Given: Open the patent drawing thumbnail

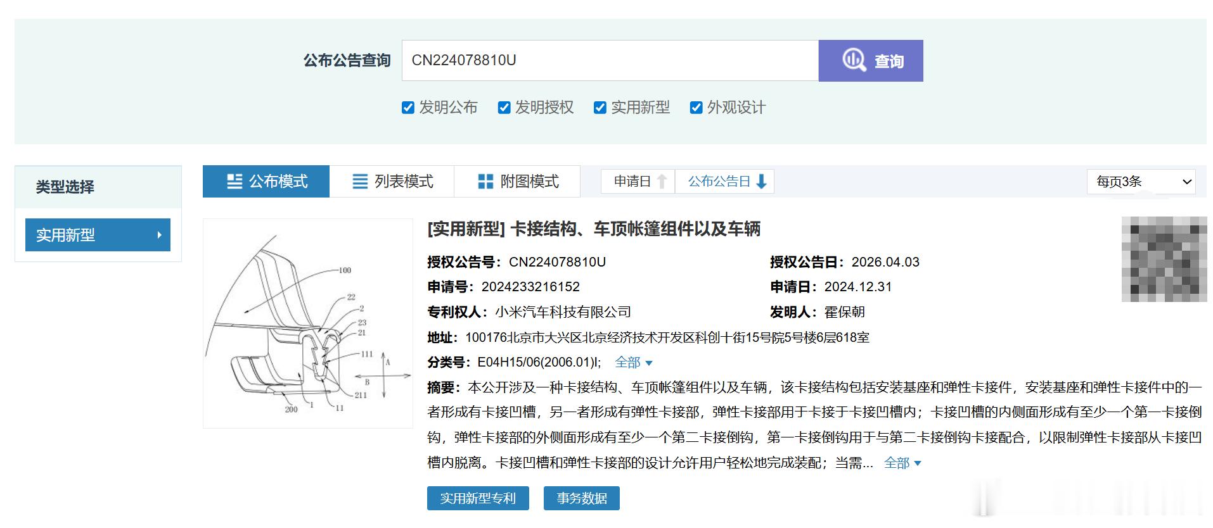Looking at the screenshot, I should (x=308, y=324).
